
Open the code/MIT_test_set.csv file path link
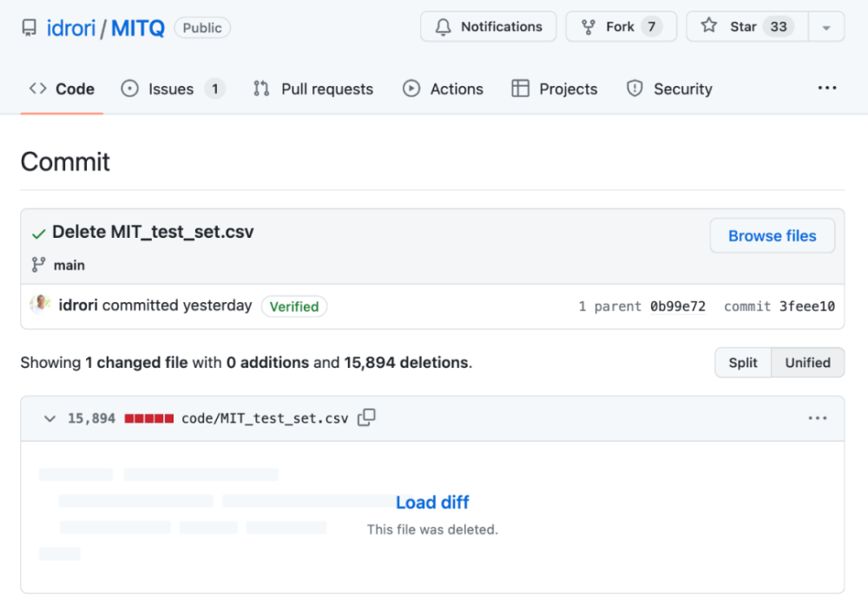265,418
